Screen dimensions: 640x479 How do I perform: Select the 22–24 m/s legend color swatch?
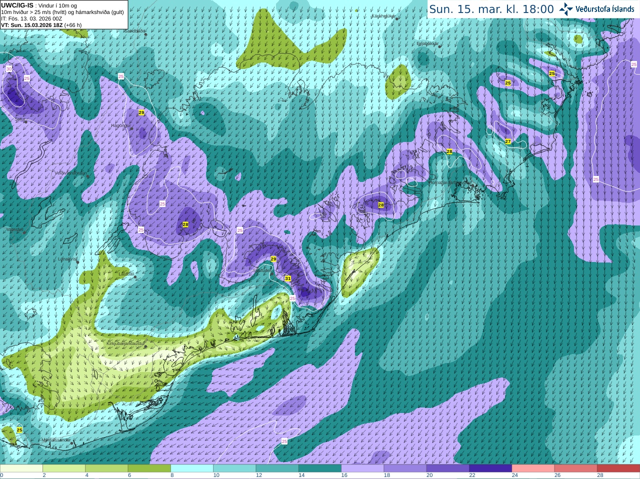[490, 468]
